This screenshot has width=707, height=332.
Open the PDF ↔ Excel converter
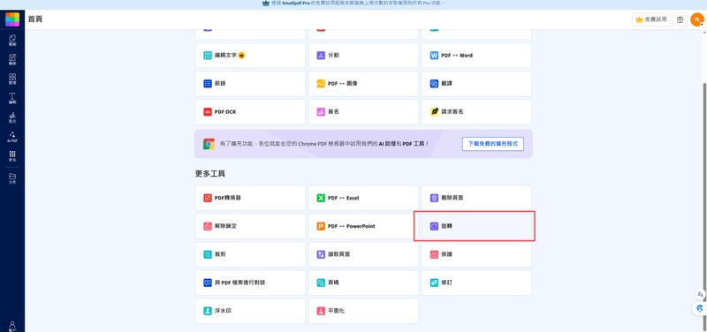pyautogui.click(x=363, y=198)
